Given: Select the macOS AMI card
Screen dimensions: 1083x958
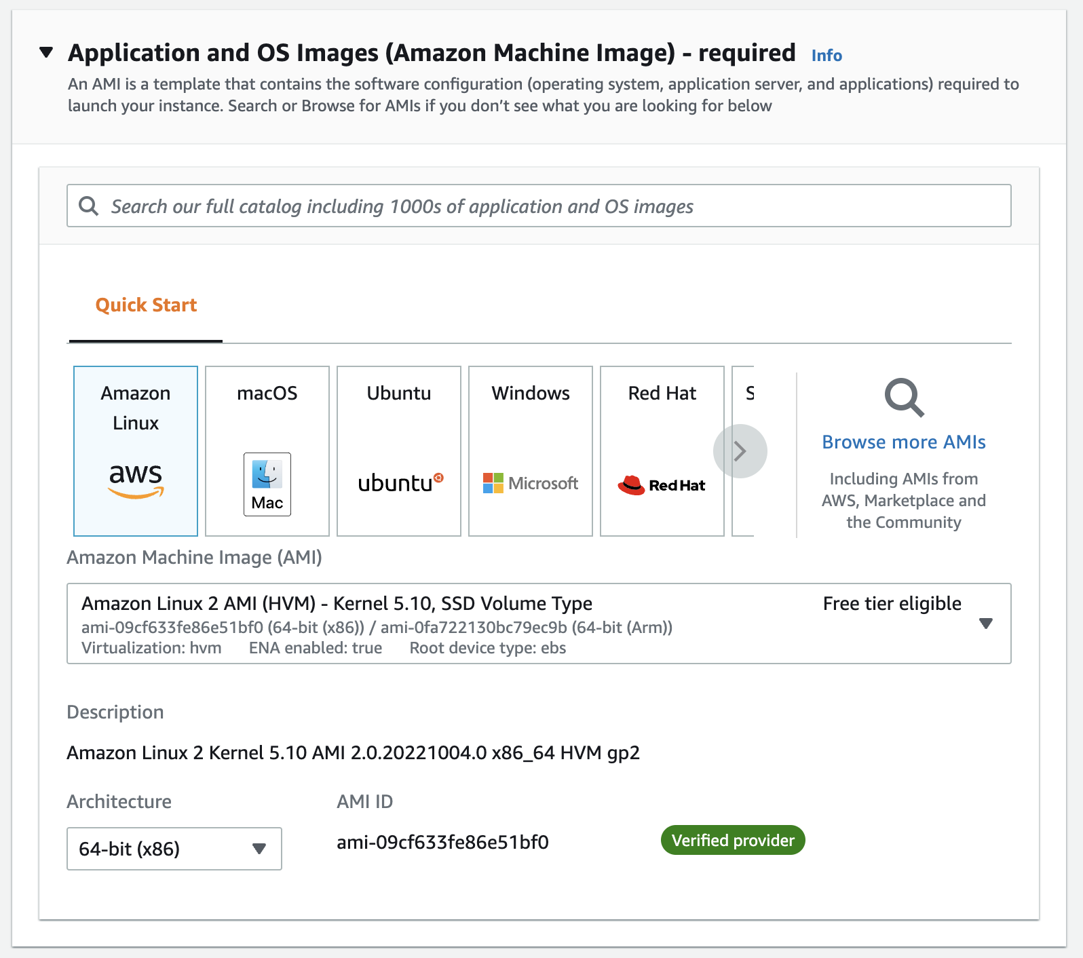Looking at the screenshot, I should tap(267, 451).
